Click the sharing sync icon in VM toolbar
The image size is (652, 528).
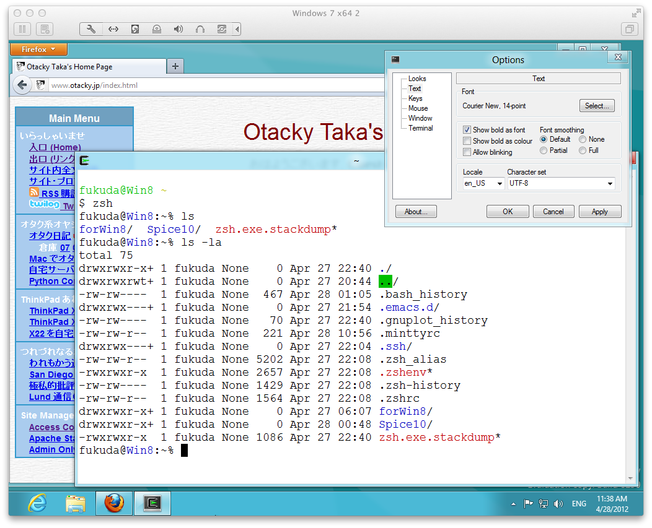tap(222, 29)
